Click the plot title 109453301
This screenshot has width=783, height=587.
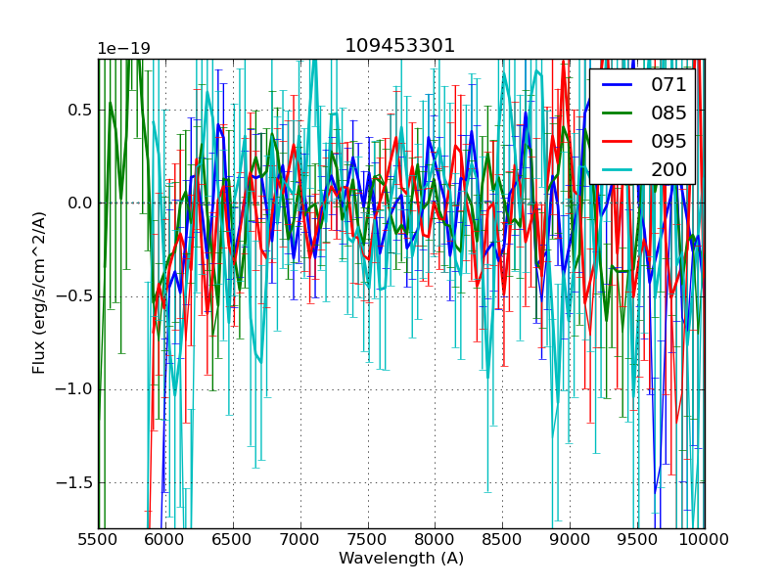click(400, 46)
